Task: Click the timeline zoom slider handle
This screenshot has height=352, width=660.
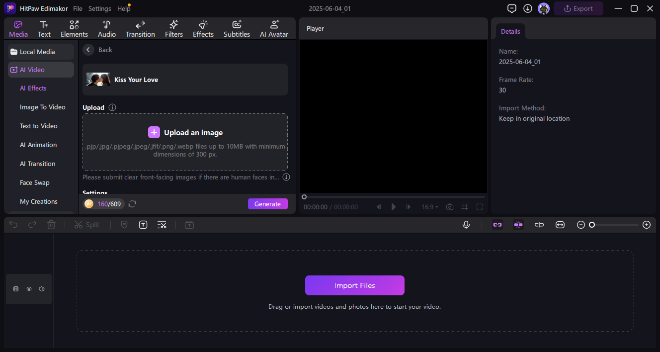Action: tap(592, 225)
